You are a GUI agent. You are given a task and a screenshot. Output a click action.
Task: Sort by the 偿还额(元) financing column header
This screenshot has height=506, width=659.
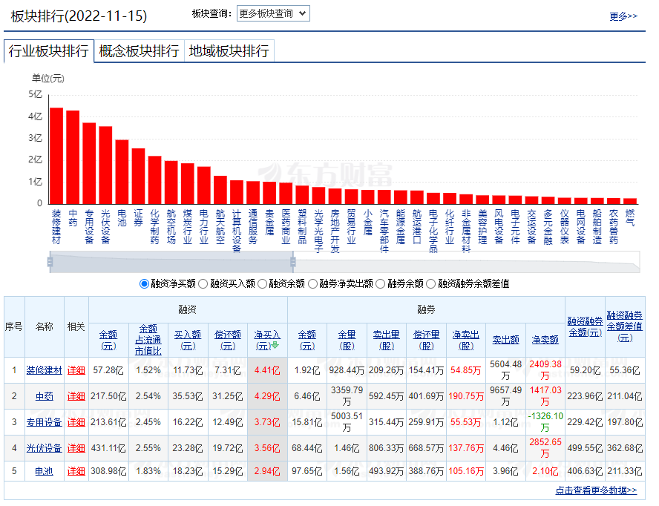point(227,340)
